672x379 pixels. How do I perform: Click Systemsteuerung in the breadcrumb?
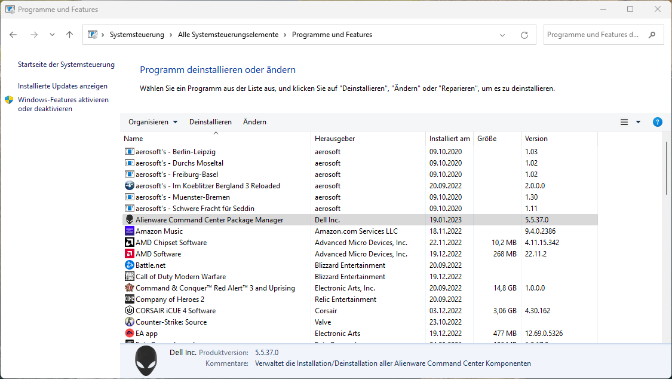[x=137, y=35]
